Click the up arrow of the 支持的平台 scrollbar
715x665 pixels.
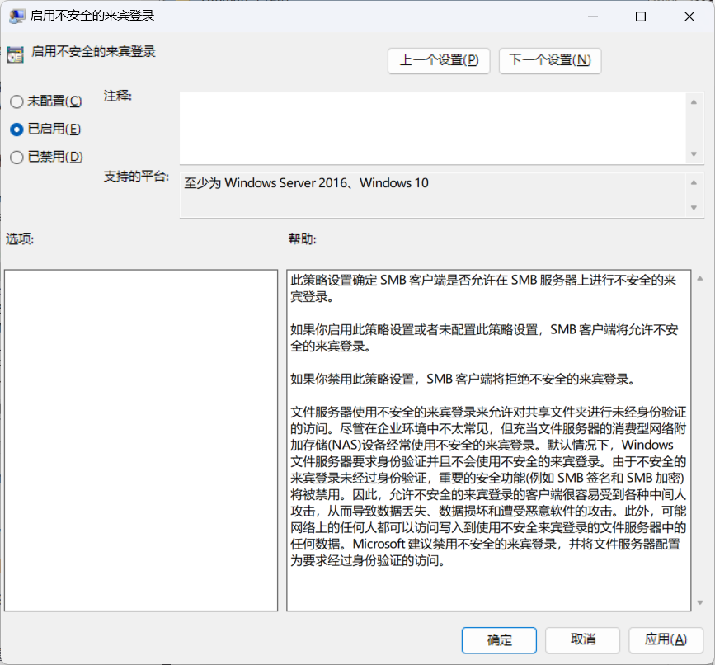694,182
